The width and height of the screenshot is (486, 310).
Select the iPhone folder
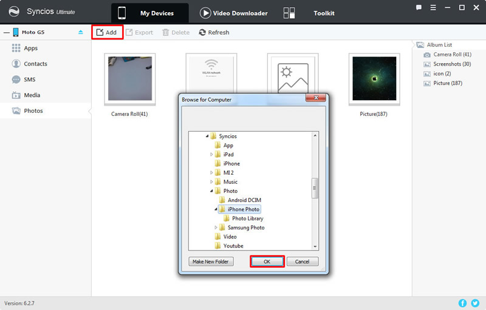(x=231, y=163)
